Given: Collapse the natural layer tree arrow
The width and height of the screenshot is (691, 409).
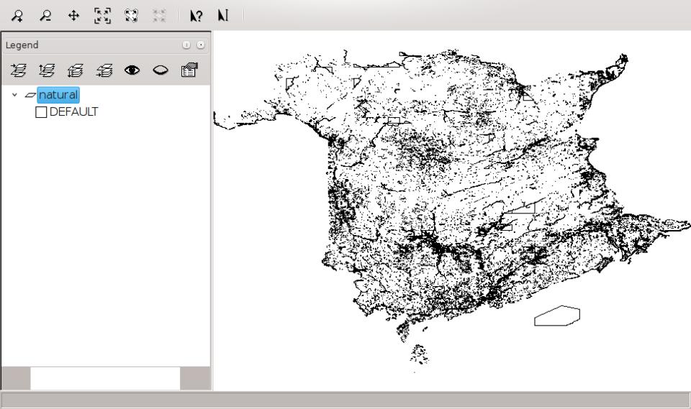Looking at the screenshot, I should pyautogui.click(x=14, y=95).
